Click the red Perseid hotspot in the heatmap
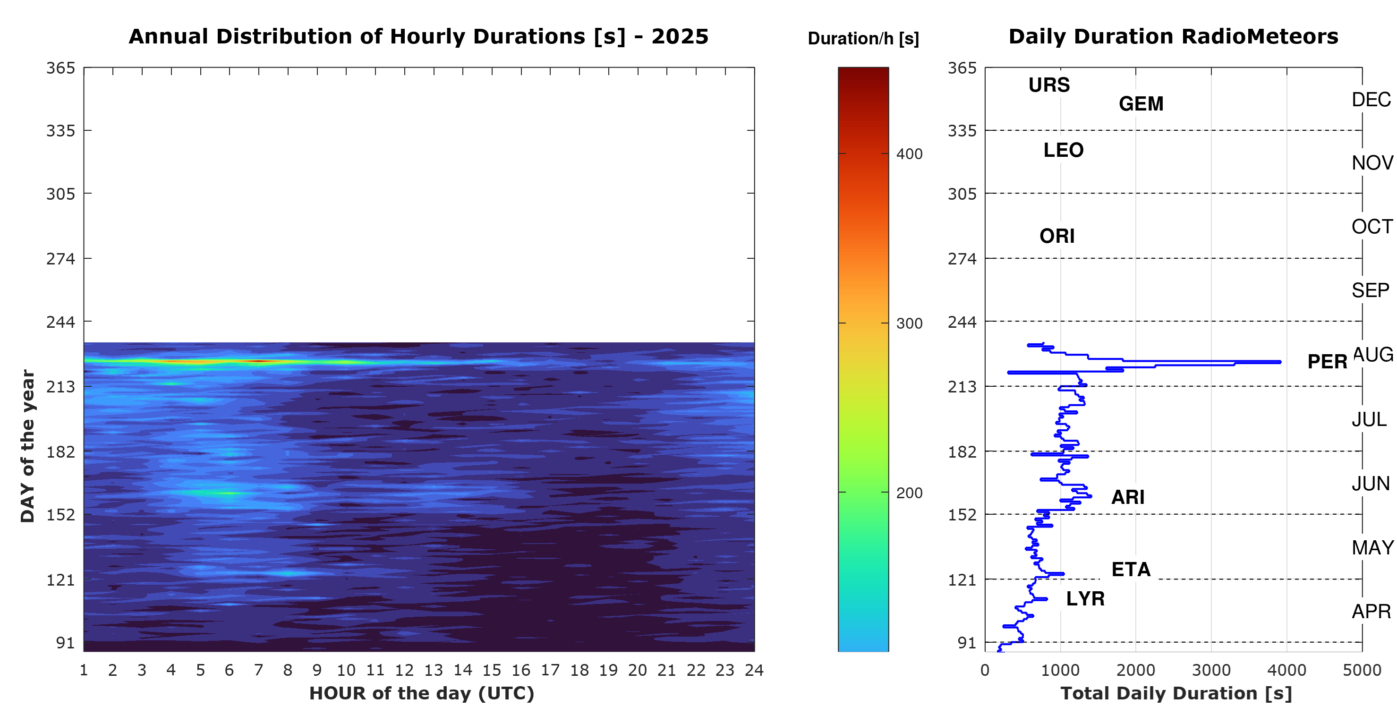The height and width of the screenshot is (715, 1397). 259,361
